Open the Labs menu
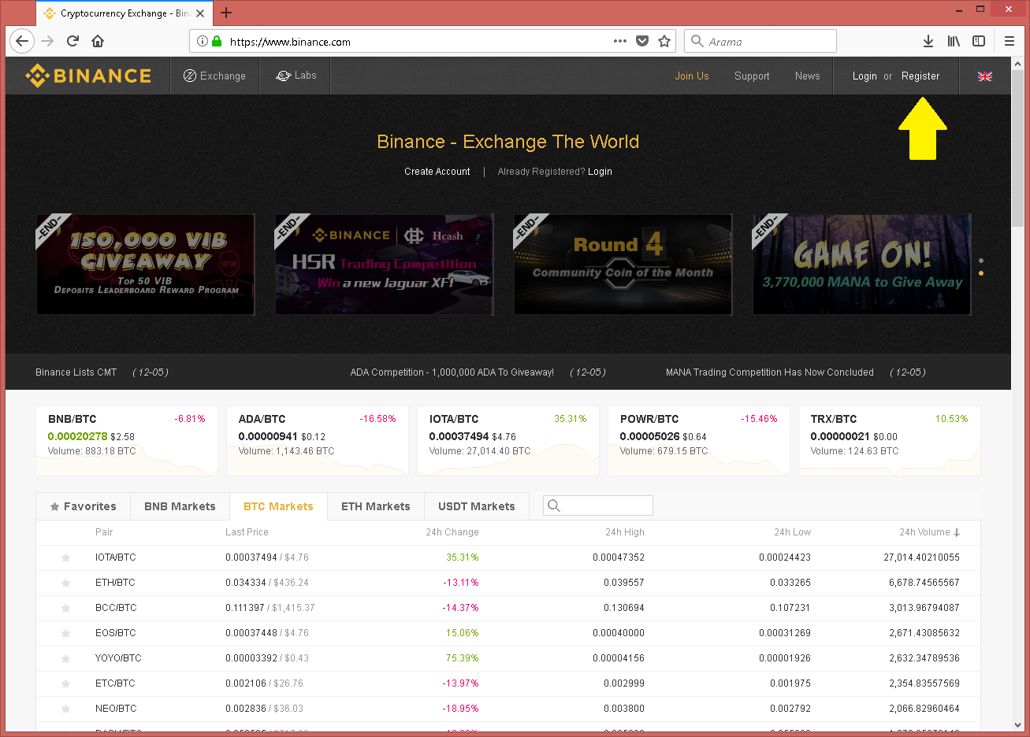 (x=296, y=76)
